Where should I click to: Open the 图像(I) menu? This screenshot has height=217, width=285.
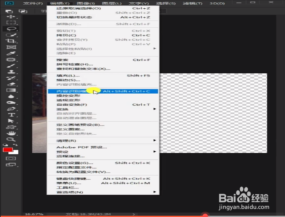coord(86,3)
